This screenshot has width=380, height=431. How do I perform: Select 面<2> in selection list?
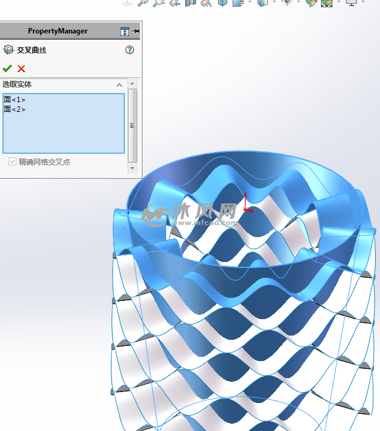tap(15, 109)
